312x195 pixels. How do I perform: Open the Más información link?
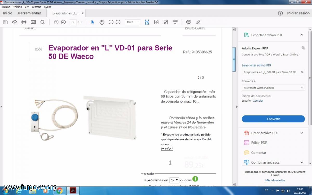275,180
